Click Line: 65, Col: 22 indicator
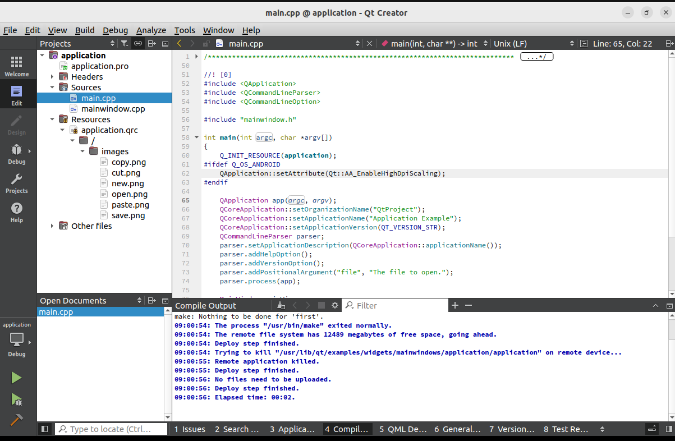The height and width of the screenshot is (441, 675). pyautogui.click(x=623, y=43)
